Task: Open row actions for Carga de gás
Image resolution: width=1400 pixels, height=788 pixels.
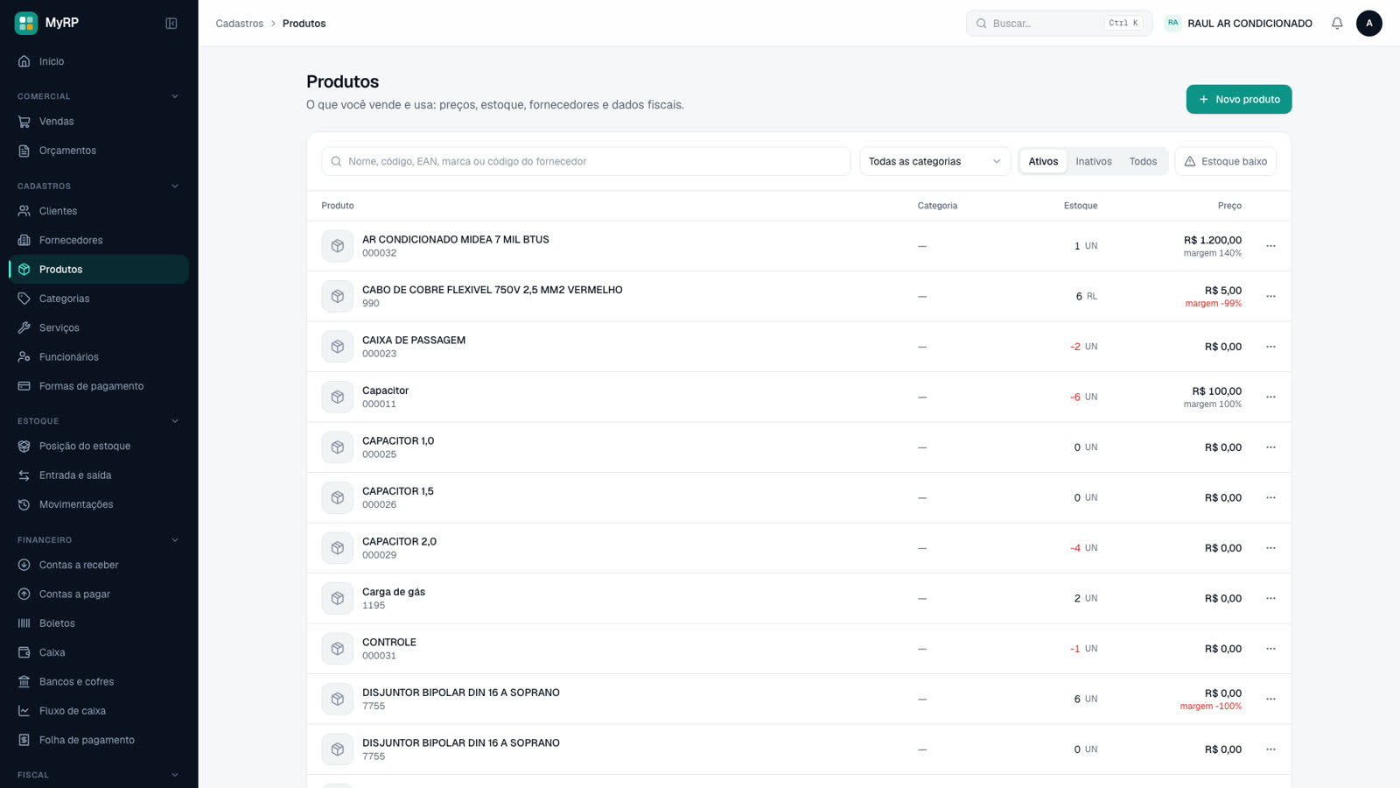Action: [1270, 599]
